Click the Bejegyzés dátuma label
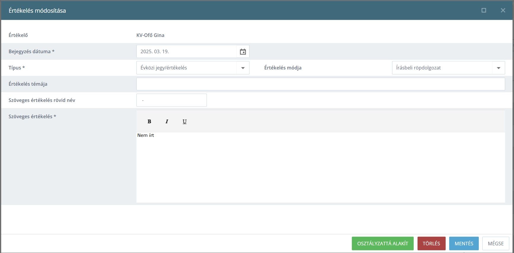 tap(31, 51)
